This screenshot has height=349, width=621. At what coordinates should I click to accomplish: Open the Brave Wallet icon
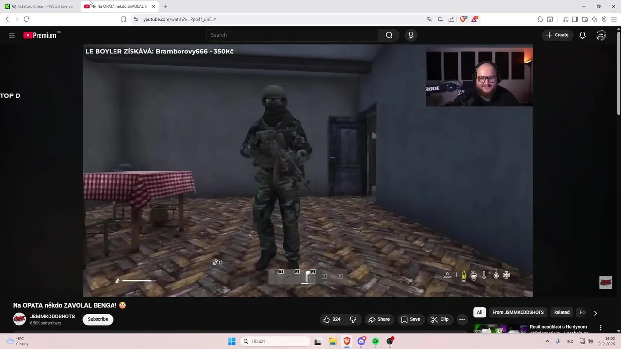click(585, 19)
